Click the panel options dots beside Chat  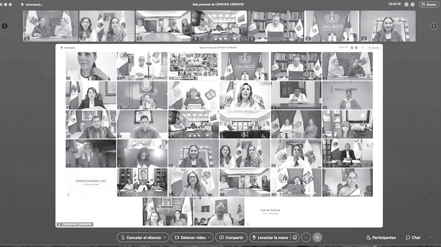click(431, 238)
